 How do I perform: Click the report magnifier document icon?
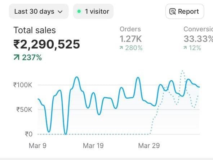172,12
